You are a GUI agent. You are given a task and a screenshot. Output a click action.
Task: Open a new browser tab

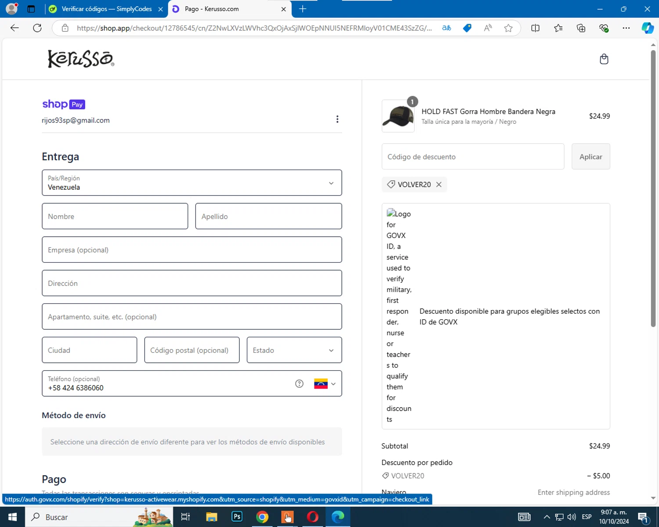coord(303,9)
